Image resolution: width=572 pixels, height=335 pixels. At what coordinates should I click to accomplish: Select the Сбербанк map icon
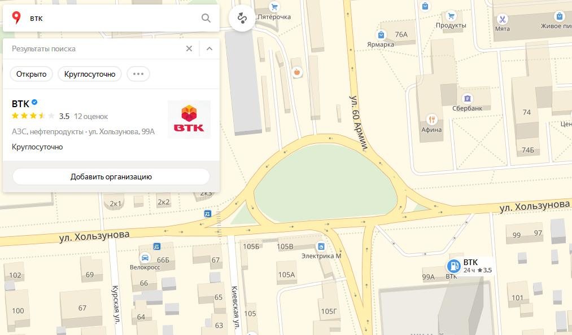pyautogui.click(x=468, y=99)
